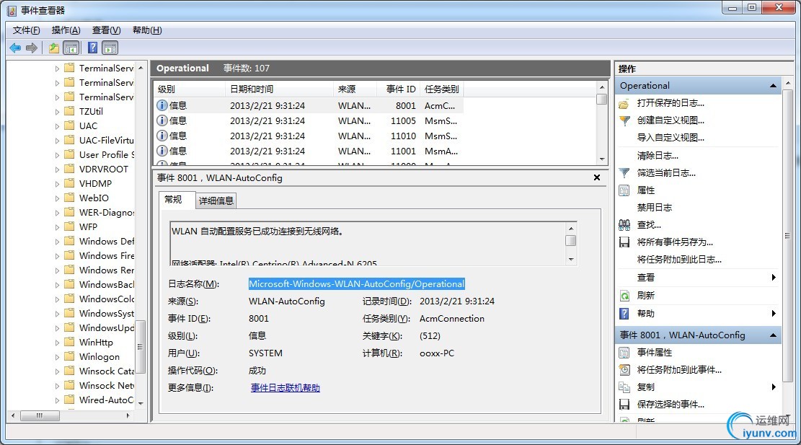801x445 pixels.
Task: Click the blue Help toolbar icon
Action: tap(92, 48)
